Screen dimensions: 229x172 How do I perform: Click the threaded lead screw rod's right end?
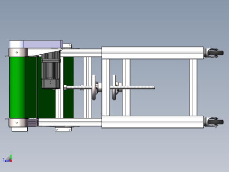154,87
